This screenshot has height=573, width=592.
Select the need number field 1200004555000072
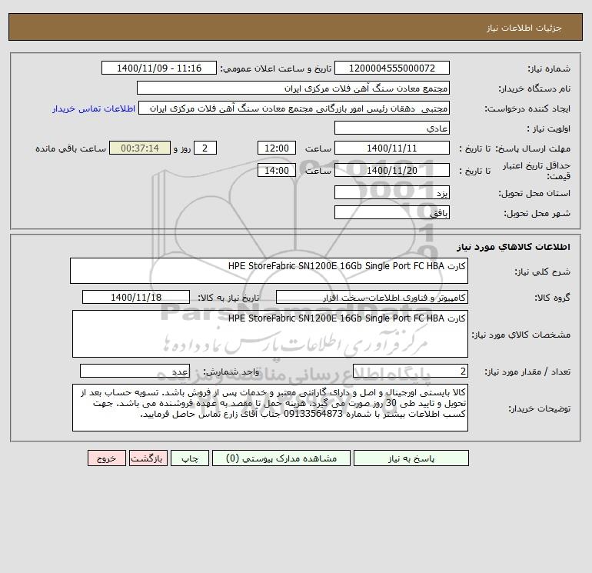pyautogui.click(x=392, y=68)
